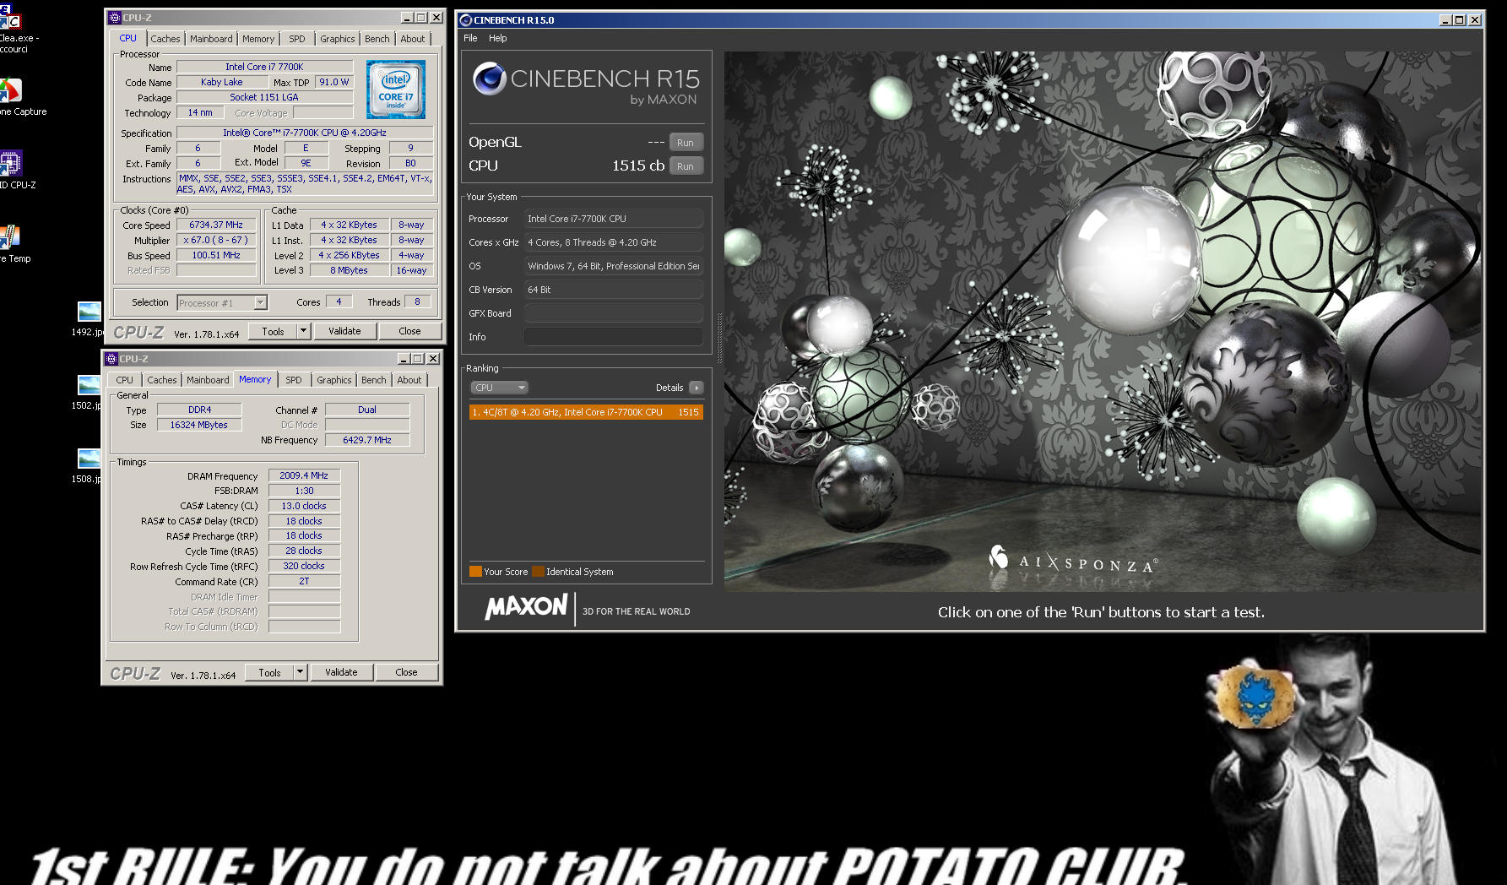Open About tab in lower CPU-Z window
The height and width of the screenshot is (885, 1507).
[x=409, y=380]
